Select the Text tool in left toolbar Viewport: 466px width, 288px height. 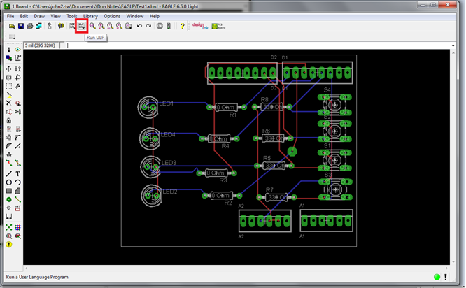pos(17,173)
